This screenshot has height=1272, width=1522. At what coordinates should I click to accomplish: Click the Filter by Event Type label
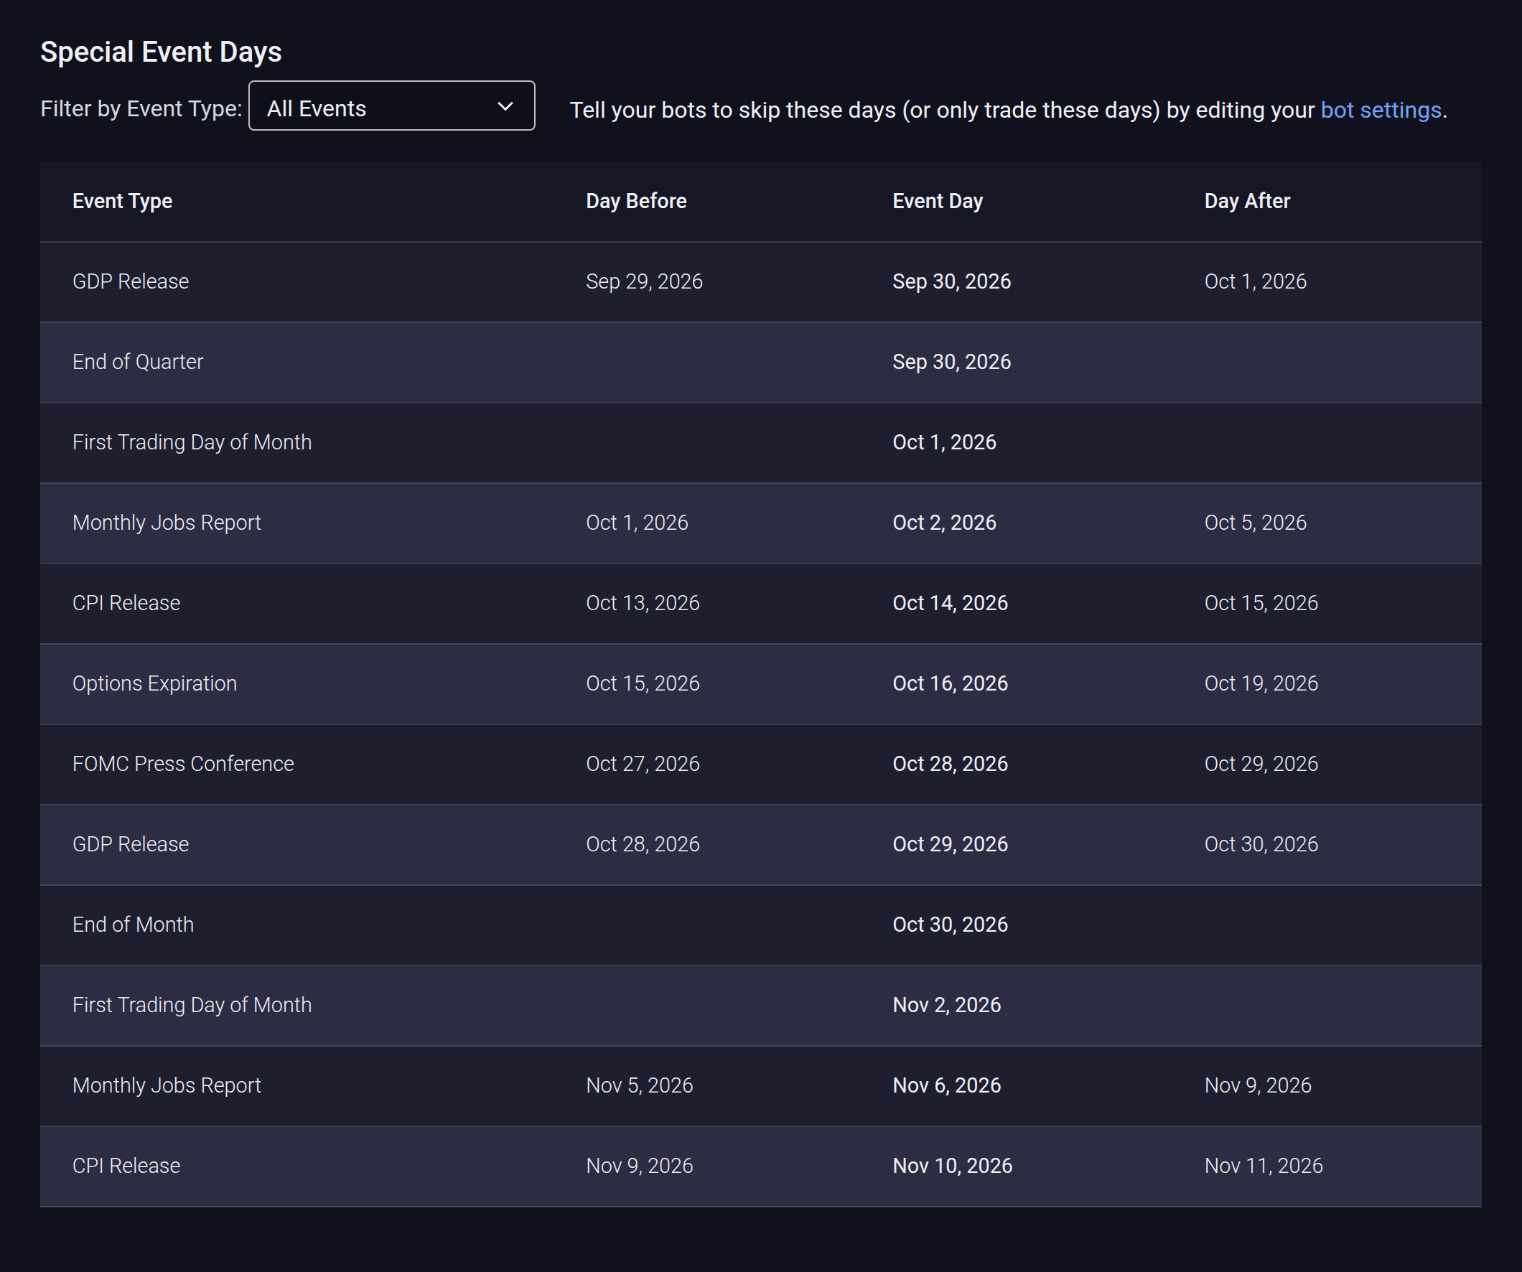(x=141, y=108)
